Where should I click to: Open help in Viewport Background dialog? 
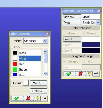[90, 74]
